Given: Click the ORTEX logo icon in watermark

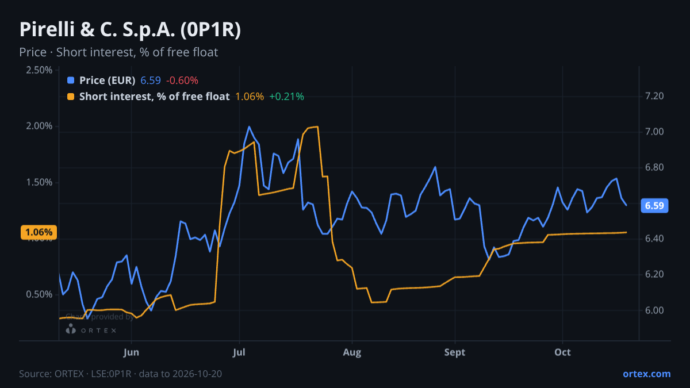Looking at the screenshot, I should click(71, 329).
